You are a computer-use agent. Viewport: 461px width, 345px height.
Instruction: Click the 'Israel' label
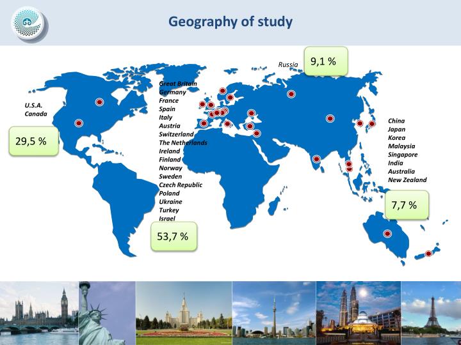point(167,218)
